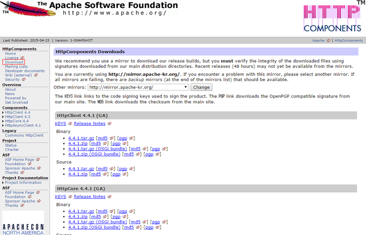This screenshot has height=235, width=366.
Task: Click external-link icon after Apache breadcrumb
Action: pyautogui.click(x=328, y=41)
